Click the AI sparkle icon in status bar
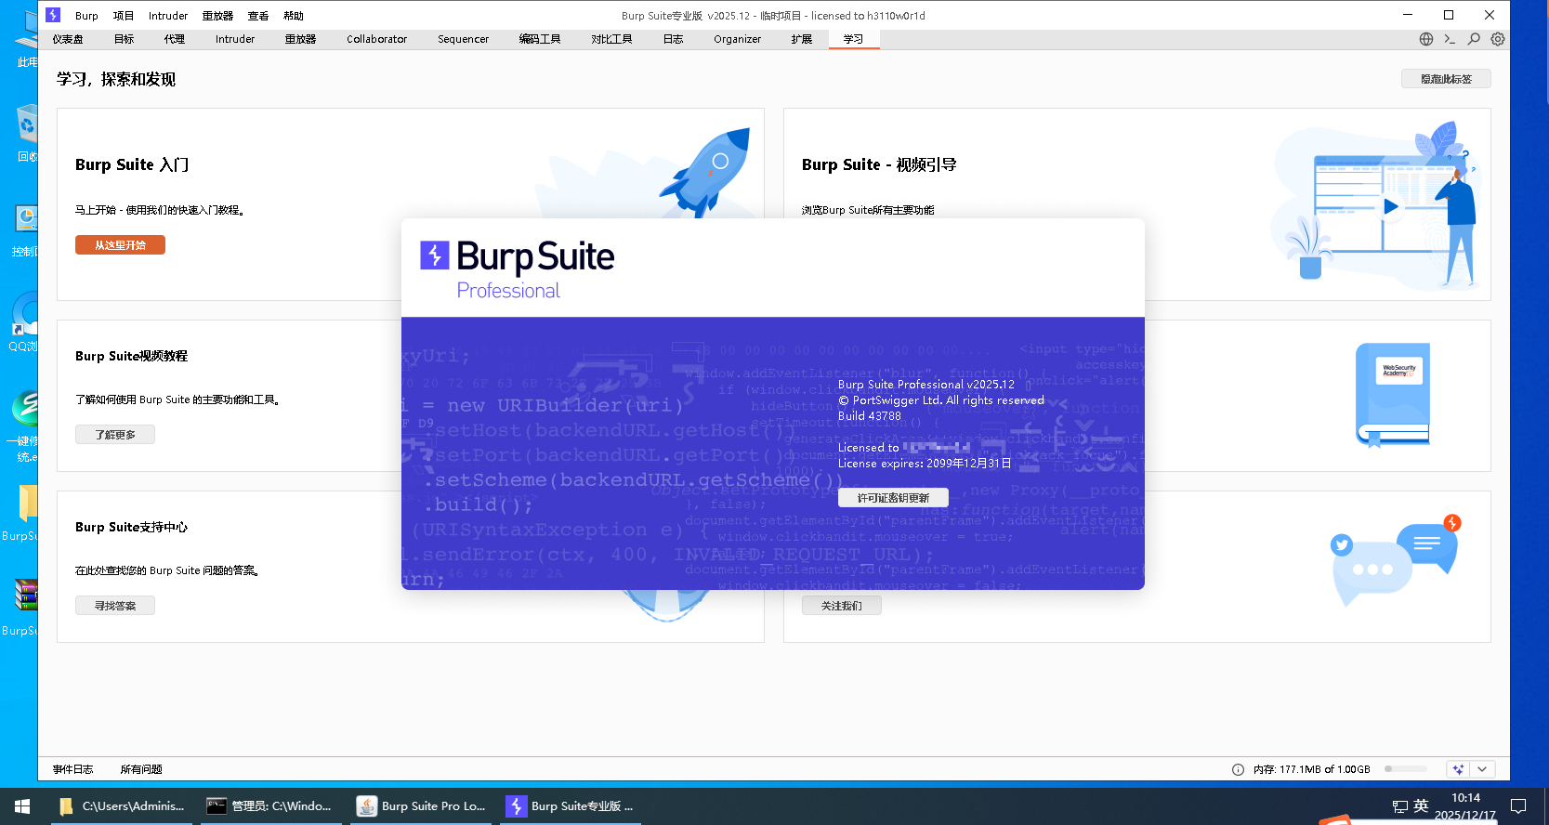 click(x=1458, y=769)
